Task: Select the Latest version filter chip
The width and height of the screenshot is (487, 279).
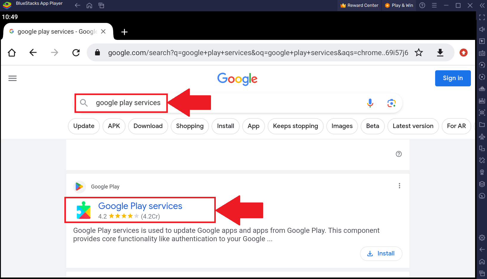Action: [413, 126]
